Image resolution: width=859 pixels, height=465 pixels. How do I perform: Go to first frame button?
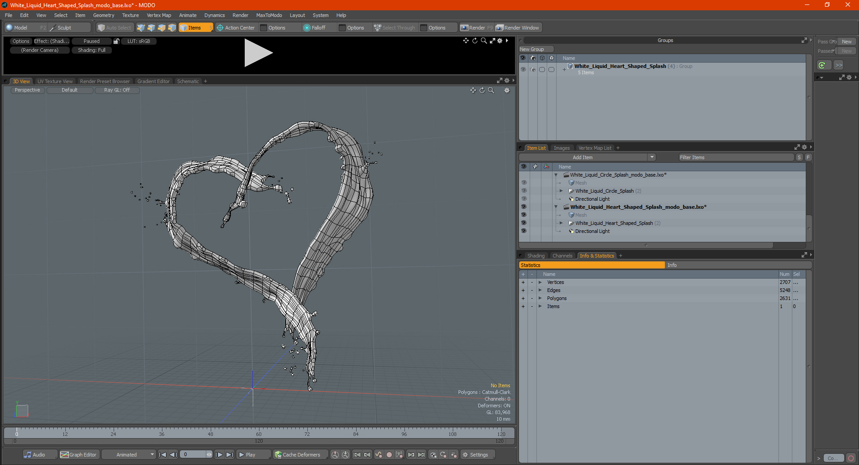(x=162, y=455)
